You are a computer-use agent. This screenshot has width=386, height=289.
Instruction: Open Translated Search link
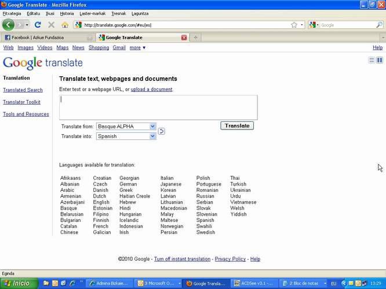pyautogui.click(x=23, y=90)
